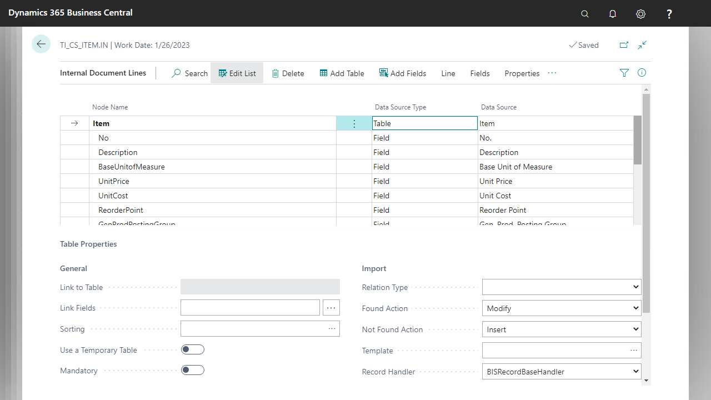Click the Saved status indicator
This screenshot has height=400, width=711.
click(584, 45)
